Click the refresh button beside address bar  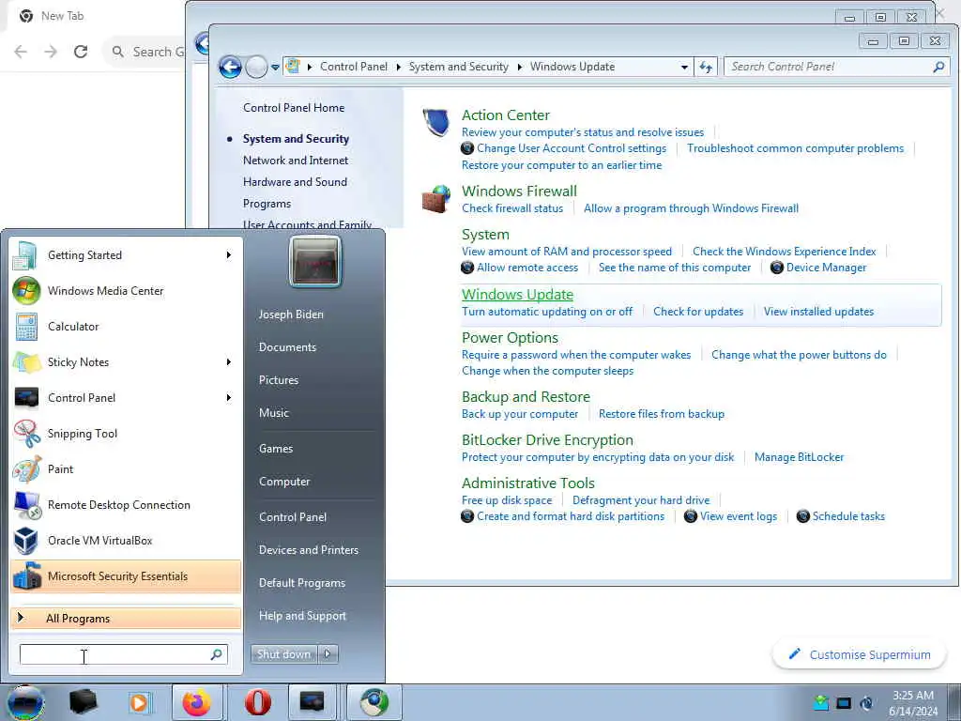[706, 67]
